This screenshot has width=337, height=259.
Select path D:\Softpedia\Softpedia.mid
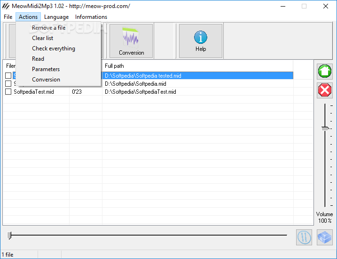135,83
